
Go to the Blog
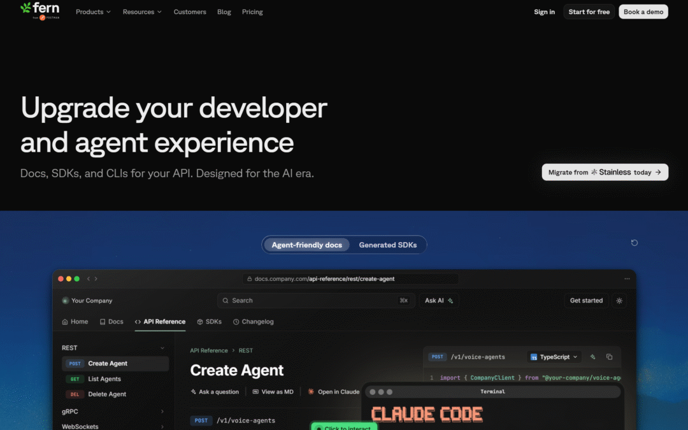click(224, 12)
